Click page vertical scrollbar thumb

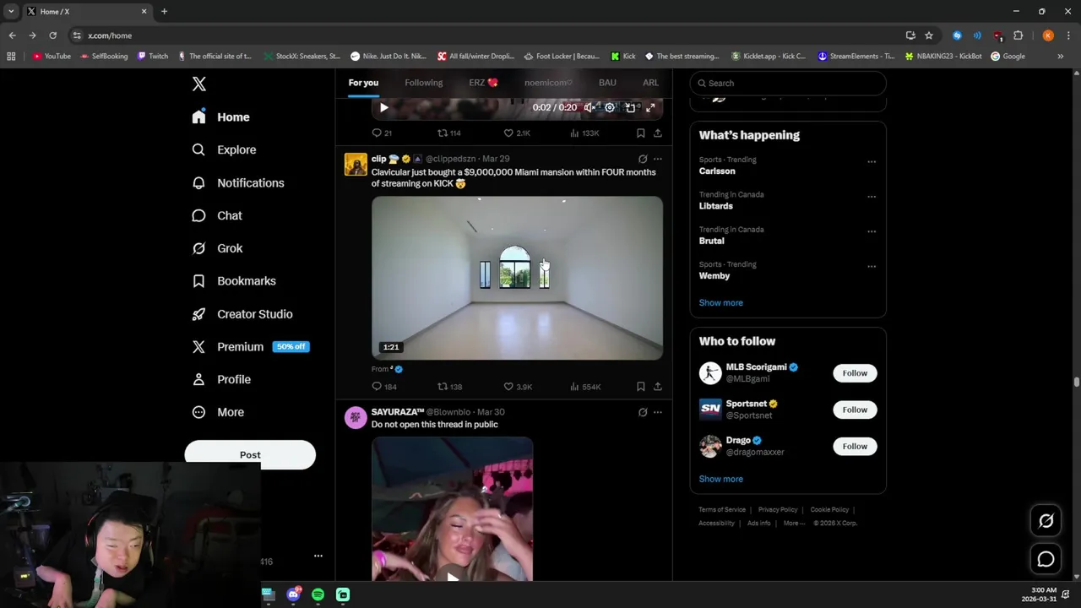pos(1076,383)
